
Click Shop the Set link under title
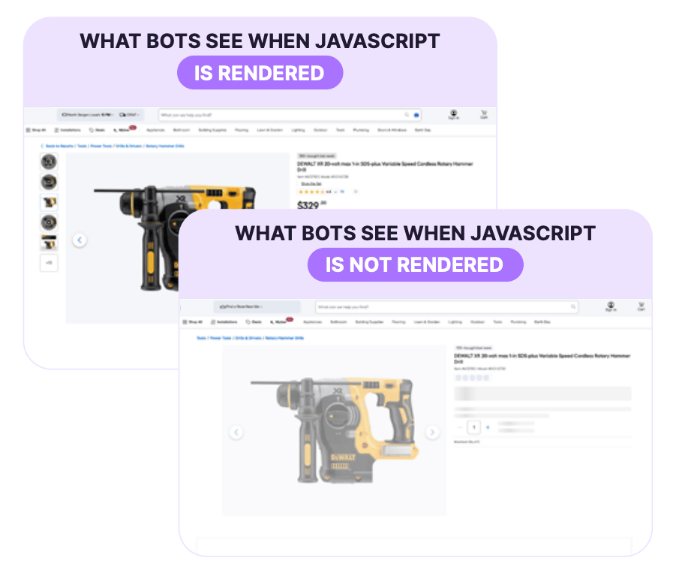tap(311, 184)
